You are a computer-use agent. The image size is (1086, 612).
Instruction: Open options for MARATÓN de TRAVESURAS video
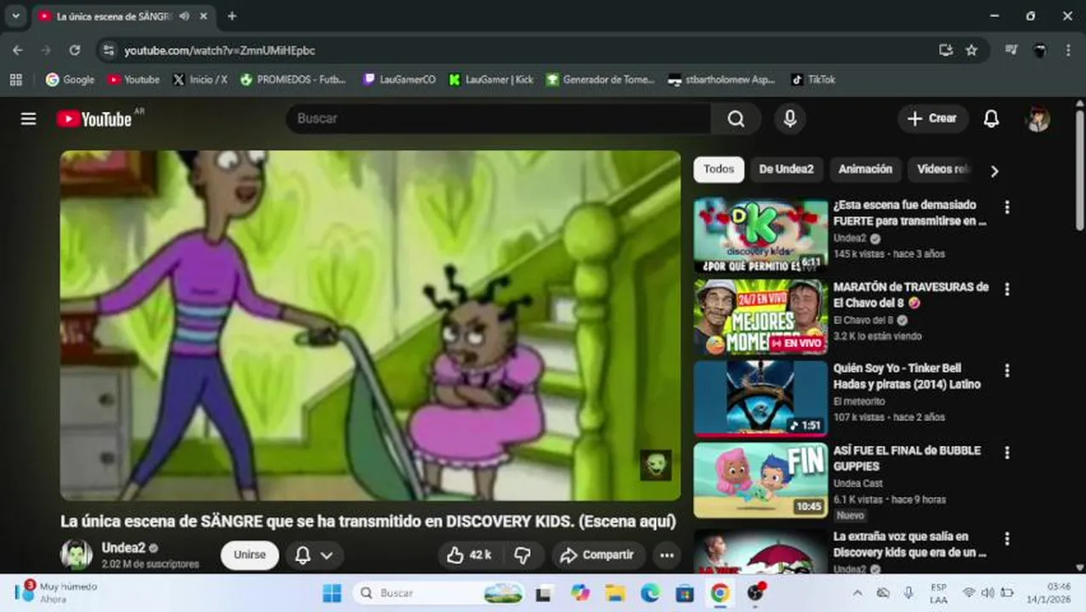(1007, 289)
